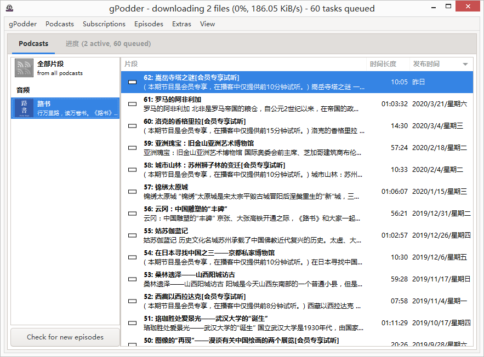Switch to the Podcasts tab

pos(33,43)
